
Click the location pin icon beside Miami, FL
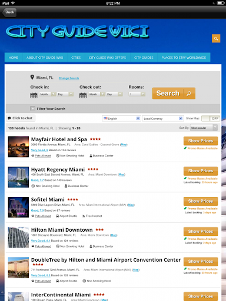[x=32, y=77]
